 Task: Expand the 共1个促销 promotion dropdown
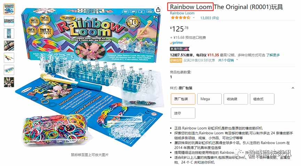click(x=228, y=60)
